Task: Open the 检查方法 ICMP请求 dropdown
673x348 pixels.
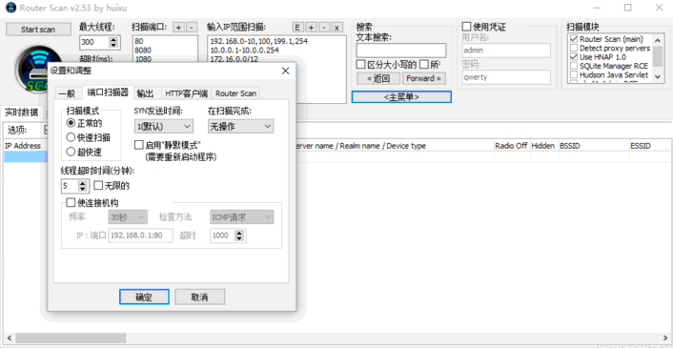Action: 241,217
